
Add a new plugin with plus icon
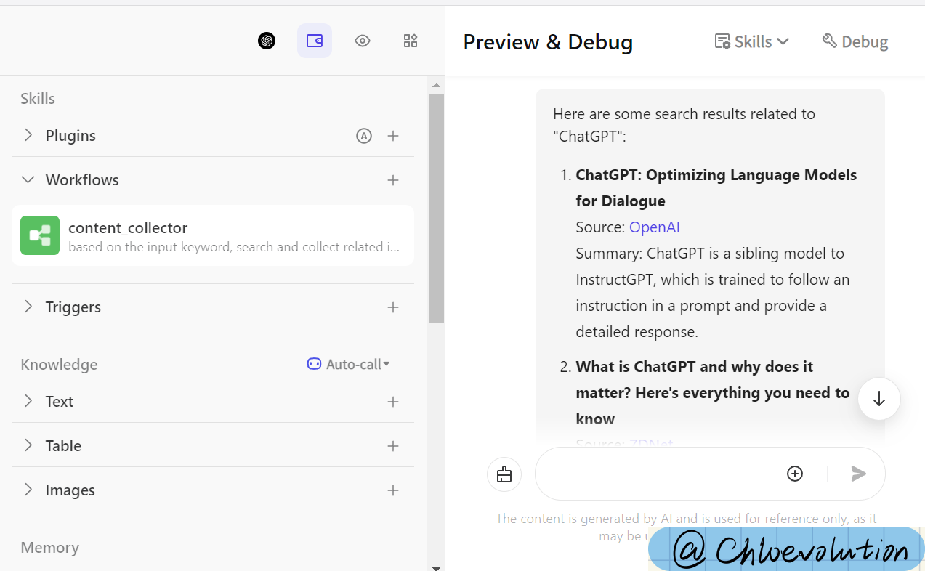[x=393, y=135]
